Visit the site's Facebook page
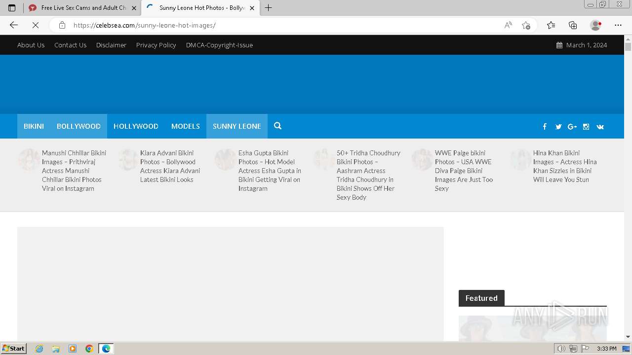632x355 pixels. coord(545,127)
